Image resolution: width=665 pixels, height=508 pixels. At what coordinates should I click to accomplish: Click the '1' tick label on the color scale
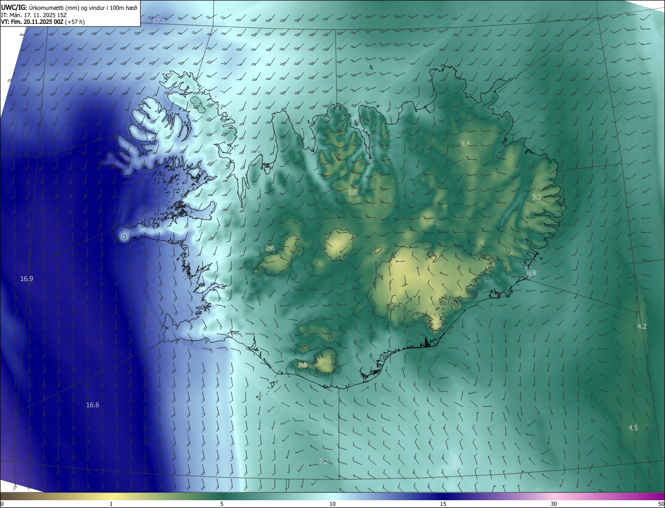tap(111, 504)
